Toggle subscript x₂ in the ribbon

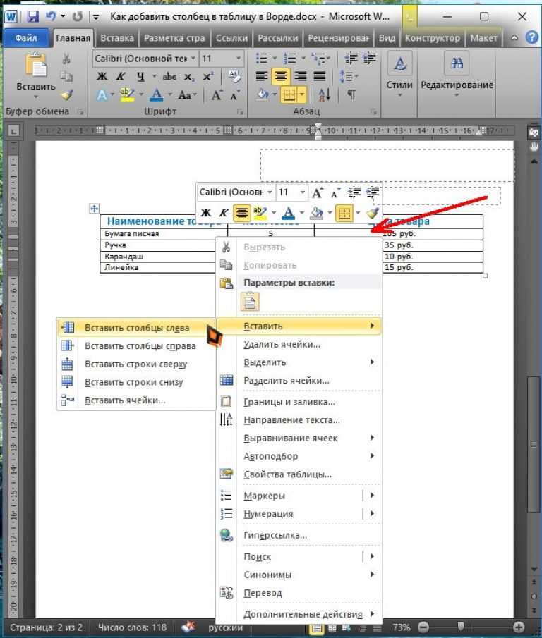188,76
